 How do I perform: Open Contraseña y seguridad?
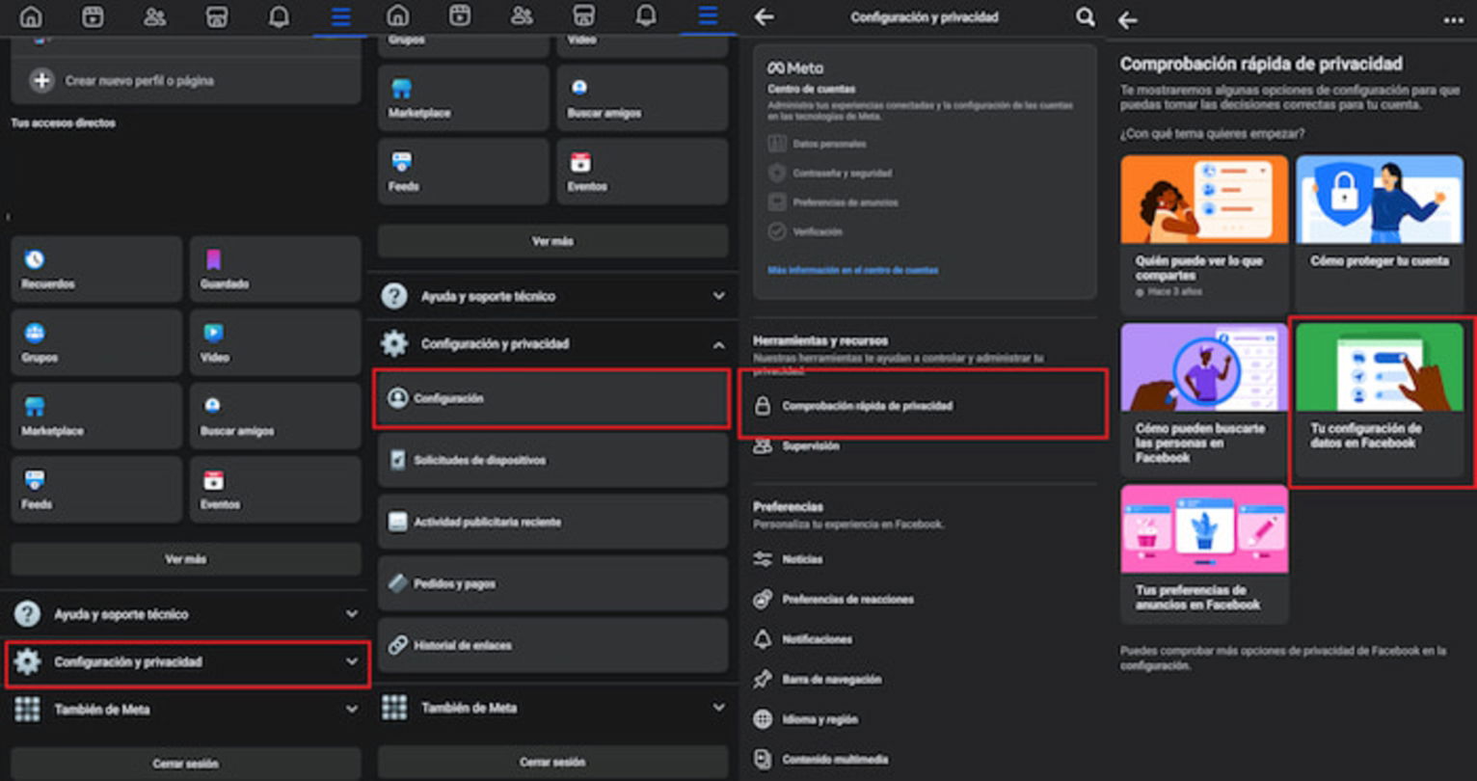coord(830,174)
